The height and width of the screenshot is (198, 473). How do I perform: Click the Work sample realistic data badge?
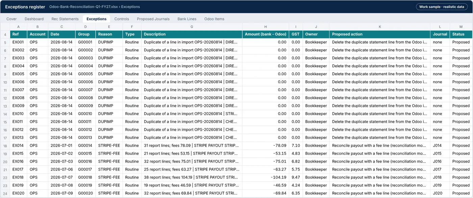point(442,7)
